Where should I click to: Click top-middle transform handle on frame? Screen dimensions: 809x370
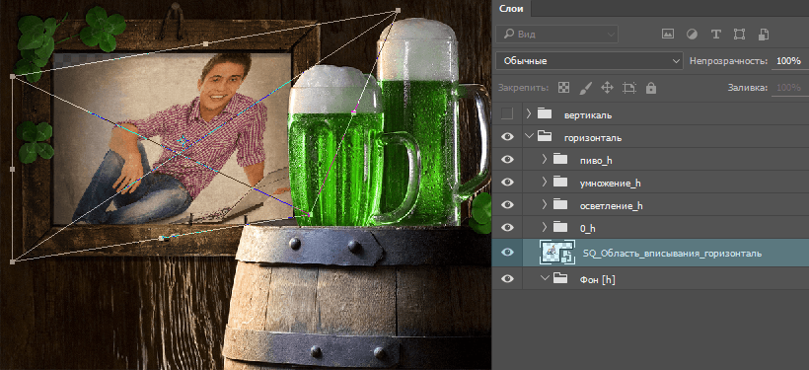coord(205,43)
